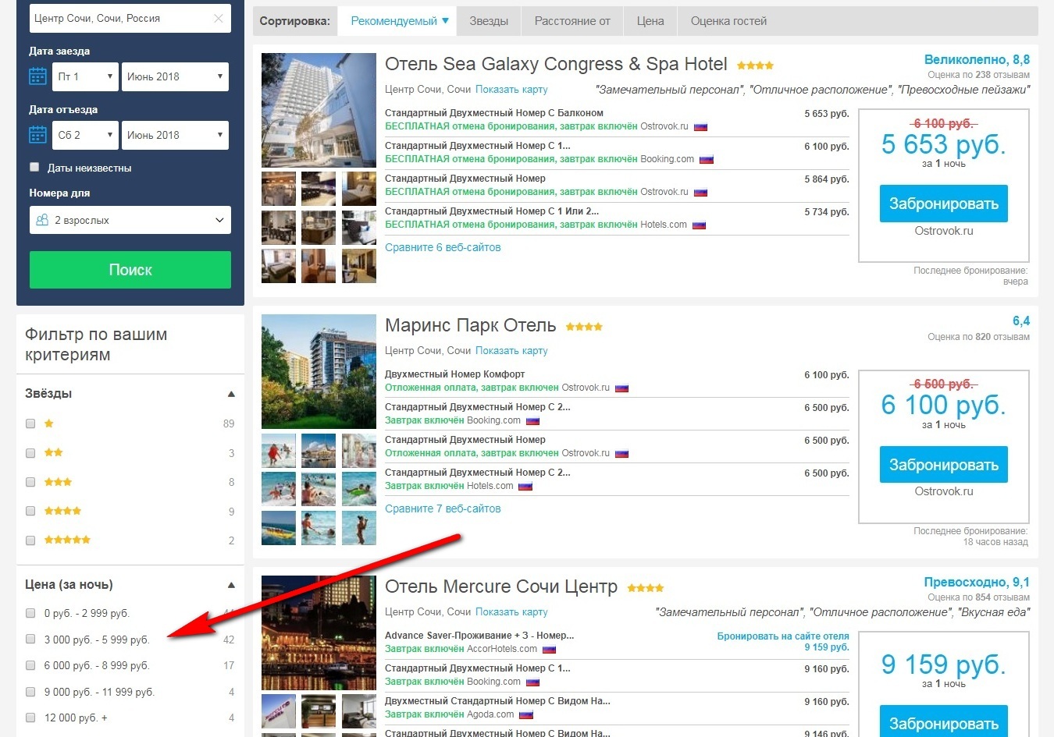Click flag icon next to Agoda.com
The width and height of the screenshot is (1054, 737).
click(x=526, y=714)
